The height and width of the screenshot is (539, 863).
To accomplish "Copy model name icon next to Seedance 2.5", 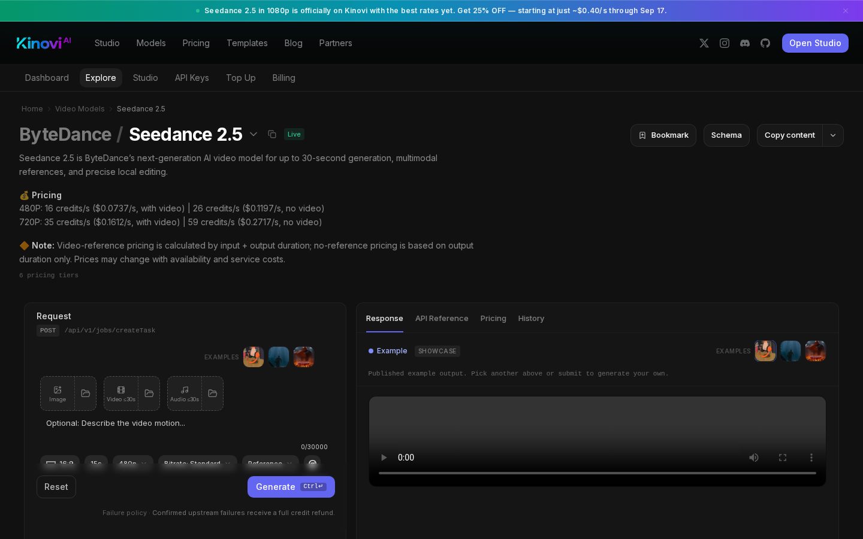I will [x=272, y=134].
